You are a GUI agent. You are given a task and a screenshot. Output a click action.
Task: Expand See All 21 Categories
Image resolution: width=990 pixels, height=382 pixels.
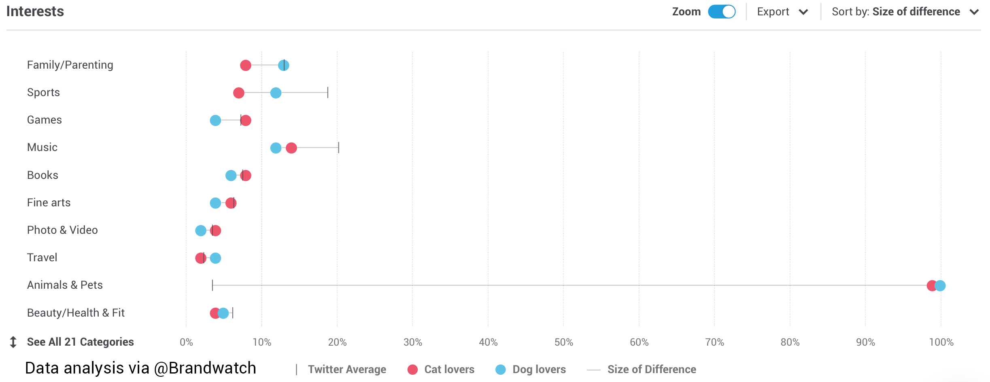[x=80, y=342]
